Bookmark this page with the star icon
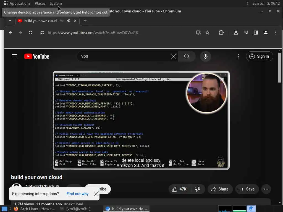 coord(207,33)
